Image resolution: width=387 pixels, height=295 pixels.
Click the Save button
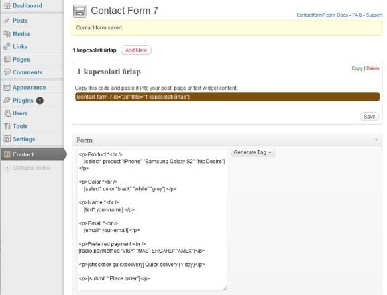369,117
